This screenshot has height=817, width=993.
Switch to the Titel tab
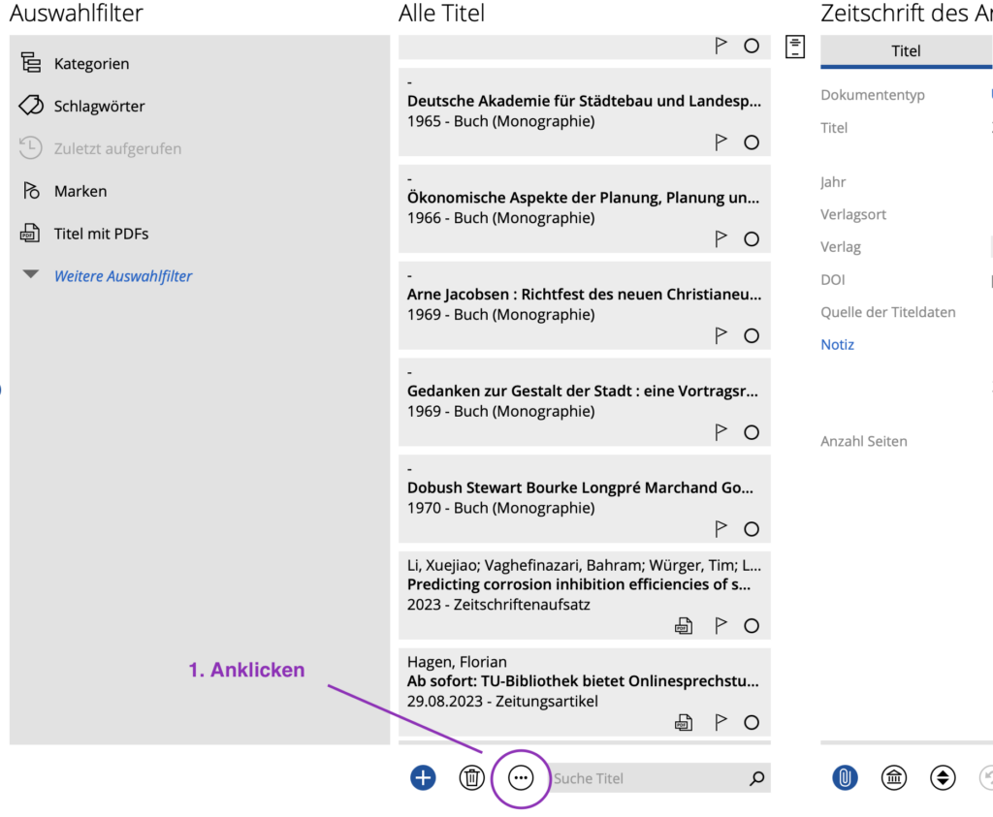coord(907,51)
